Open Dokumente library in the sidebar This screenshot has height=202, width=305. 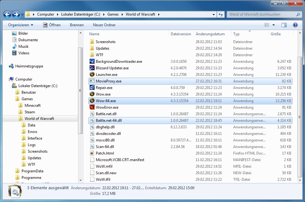(x=25, y=40)
